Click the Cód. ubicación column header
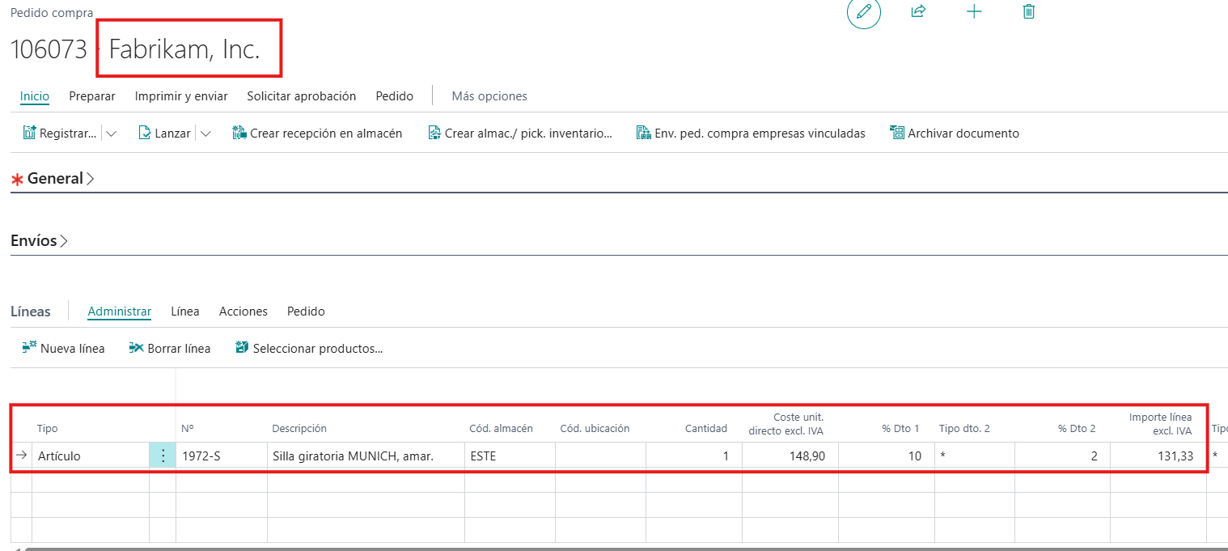Screen dimensions: 1228x551 595,429
